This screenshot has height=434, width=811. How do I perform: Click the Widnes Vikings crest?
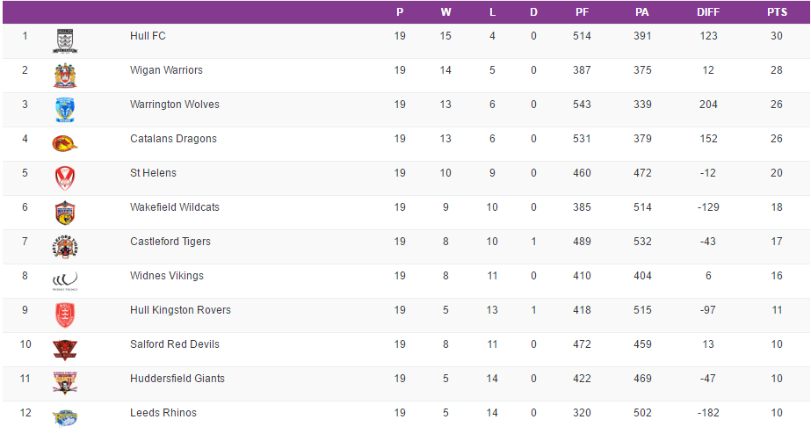[65, 280]
